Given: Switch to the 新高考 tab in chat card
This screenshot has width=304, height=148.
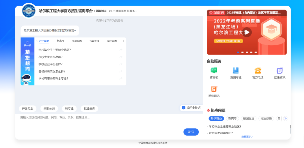Looking at the screenshot, I should (60, 41).
